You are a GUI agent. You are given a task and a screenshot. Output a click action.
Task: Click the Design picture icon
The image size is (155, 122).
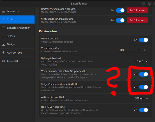[3, 44]
